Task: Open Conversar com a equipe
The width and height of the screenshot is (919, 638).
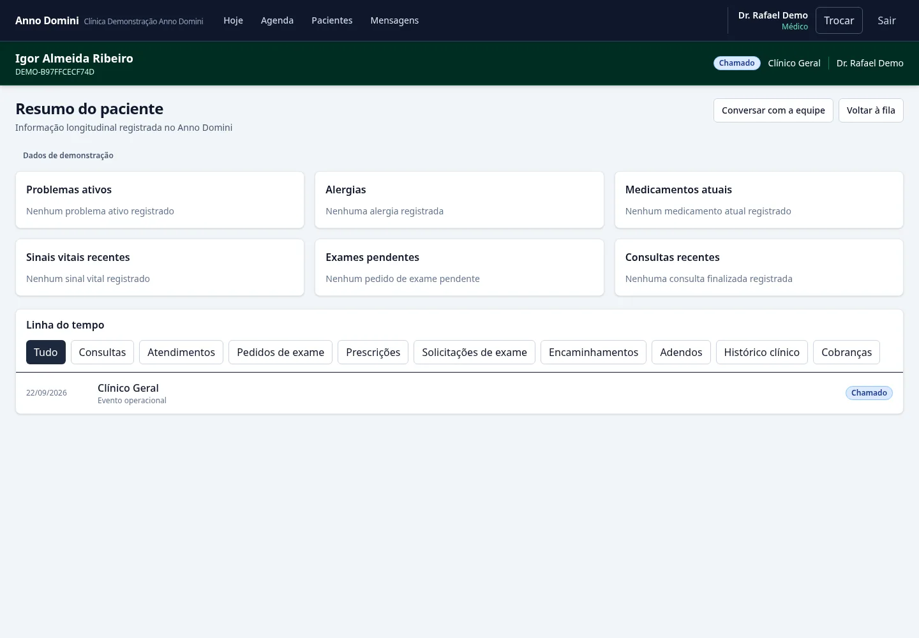Action: tap(773, 110)
